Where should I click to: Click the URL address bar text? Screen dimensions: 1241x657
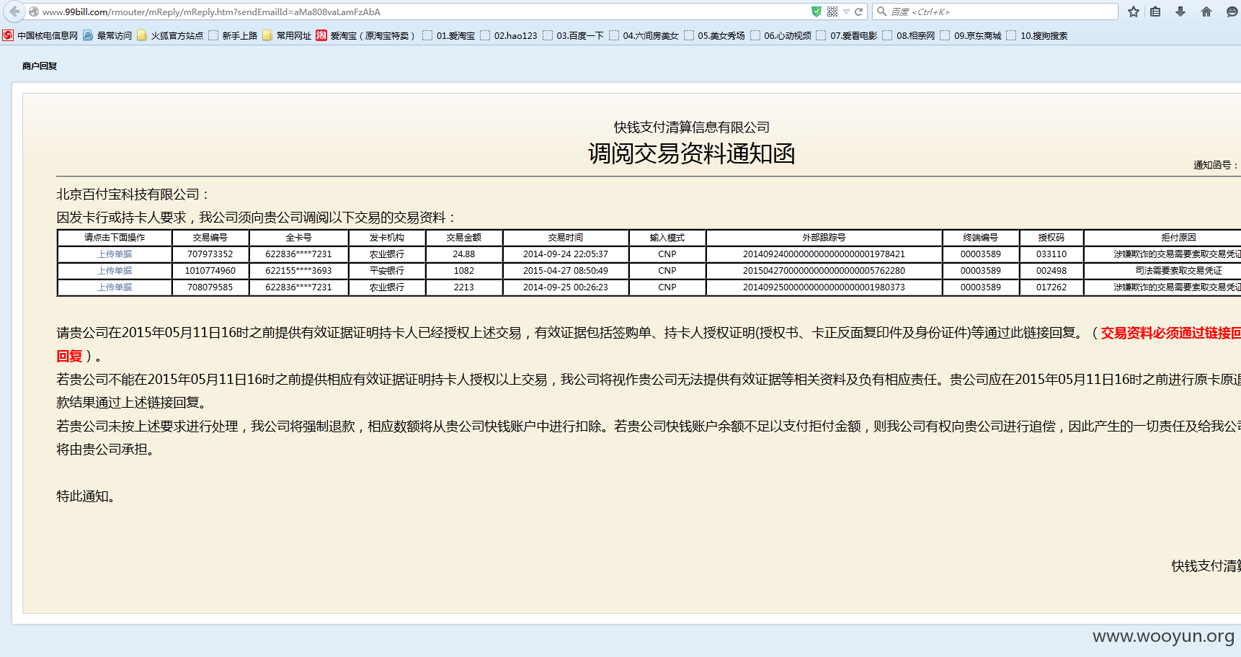coord(211,12)
